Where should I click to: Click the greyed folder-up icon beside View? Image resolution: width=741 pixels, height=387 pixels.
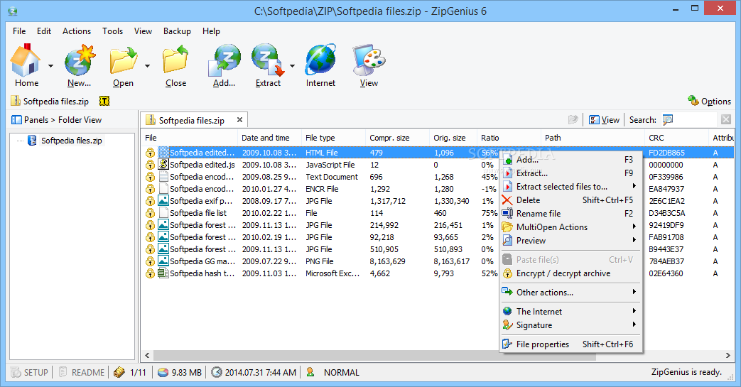click(x=573, y=120)
